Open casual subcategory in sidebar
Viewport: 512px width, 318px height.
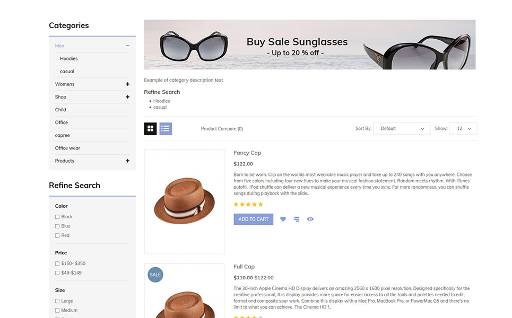[67, 72]
